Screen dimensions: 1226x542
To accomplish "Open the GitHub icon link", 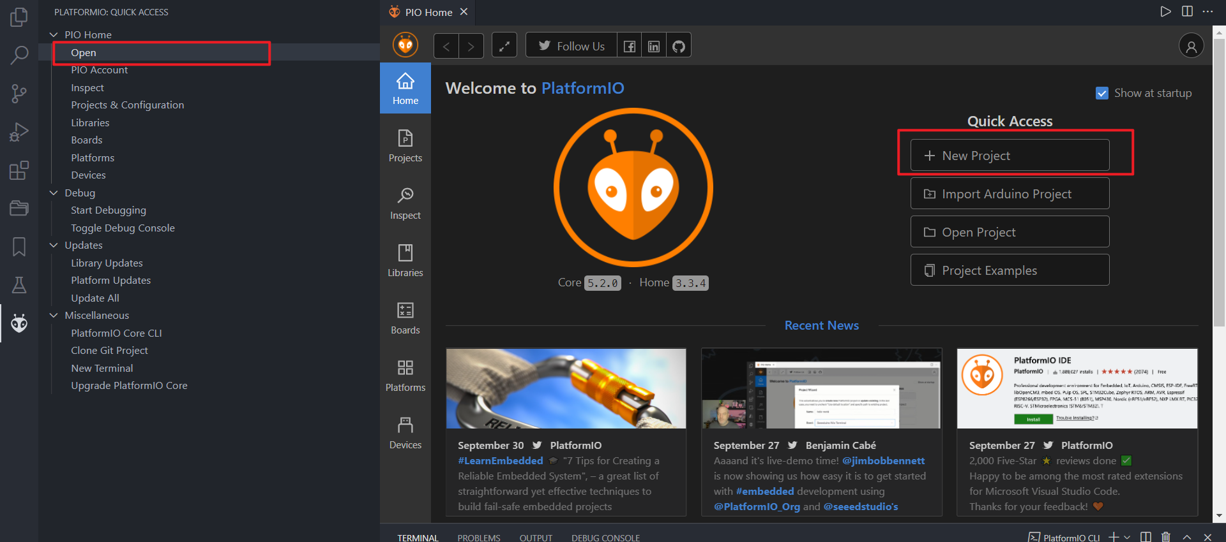I will click(679, 46).
